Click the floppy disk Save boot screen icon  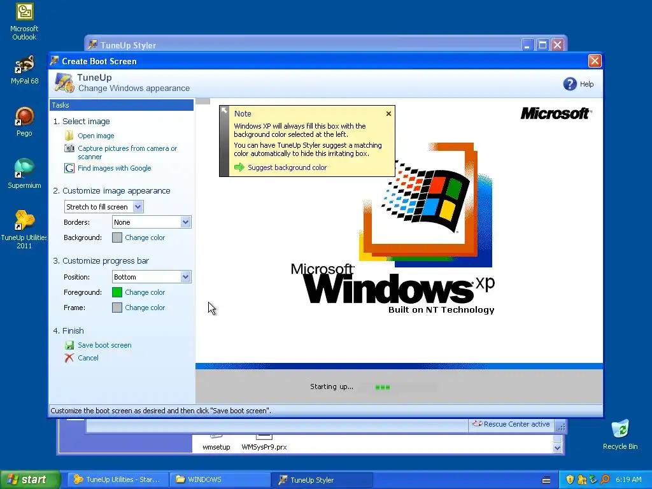tap(69, 345)
